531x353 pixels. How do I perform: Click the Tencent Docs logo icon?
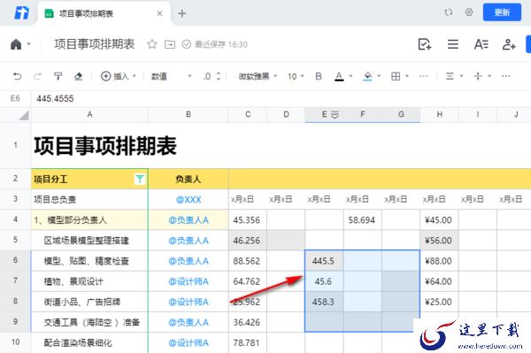[21, 13]
